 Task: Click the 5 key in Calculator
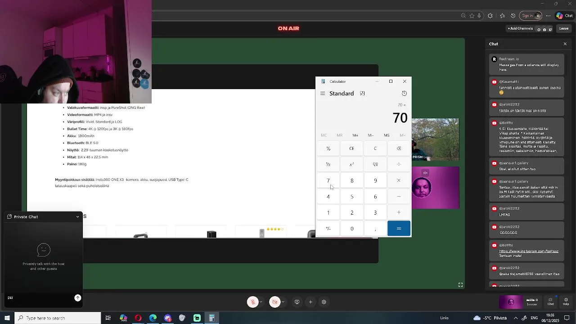352,197
